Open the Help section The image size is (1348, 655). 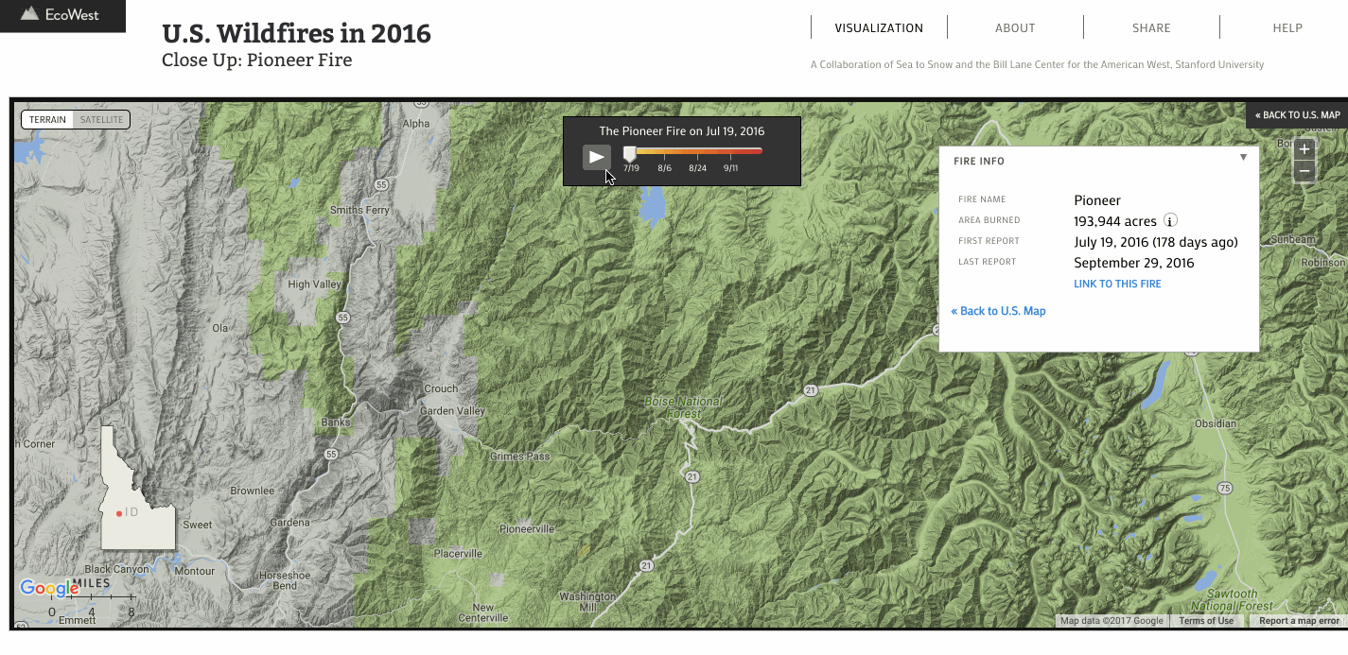point(1287,28)
